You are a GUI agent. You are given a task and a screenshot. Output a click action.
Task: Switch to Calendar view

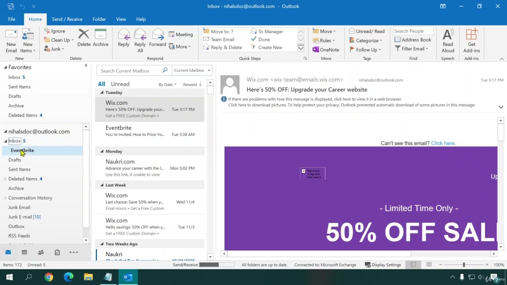pyautogui.click(x=24, y=253)
